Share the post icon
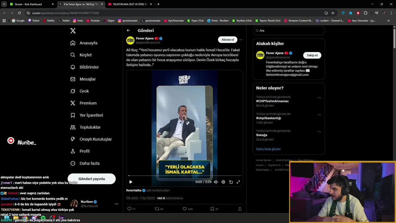Viewport: 396px width, 223px height. tap(240, 209)
